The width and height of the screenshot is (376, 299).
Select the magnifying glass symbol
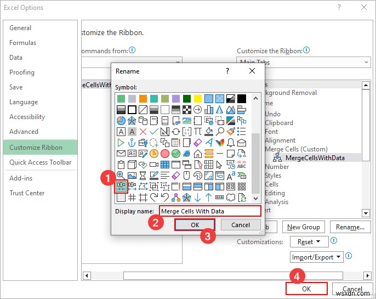click(220, 132)
